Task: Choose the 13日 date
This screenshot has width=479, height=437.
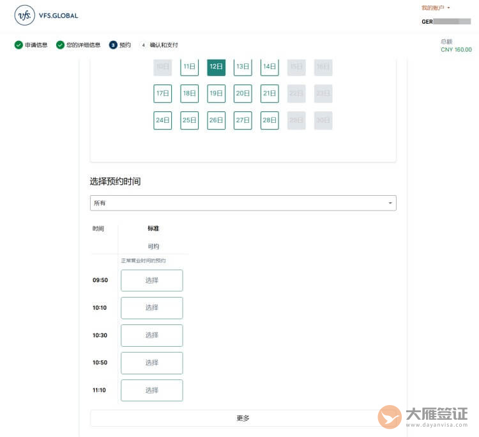Action: [243, 67]
